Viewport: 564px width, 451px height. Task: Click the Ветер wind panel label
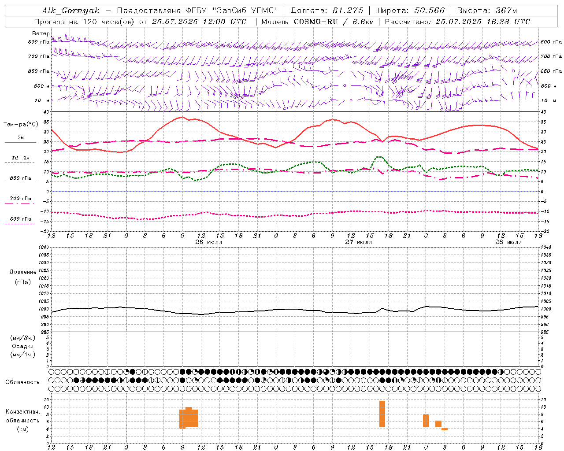click(x=41, y=33)
